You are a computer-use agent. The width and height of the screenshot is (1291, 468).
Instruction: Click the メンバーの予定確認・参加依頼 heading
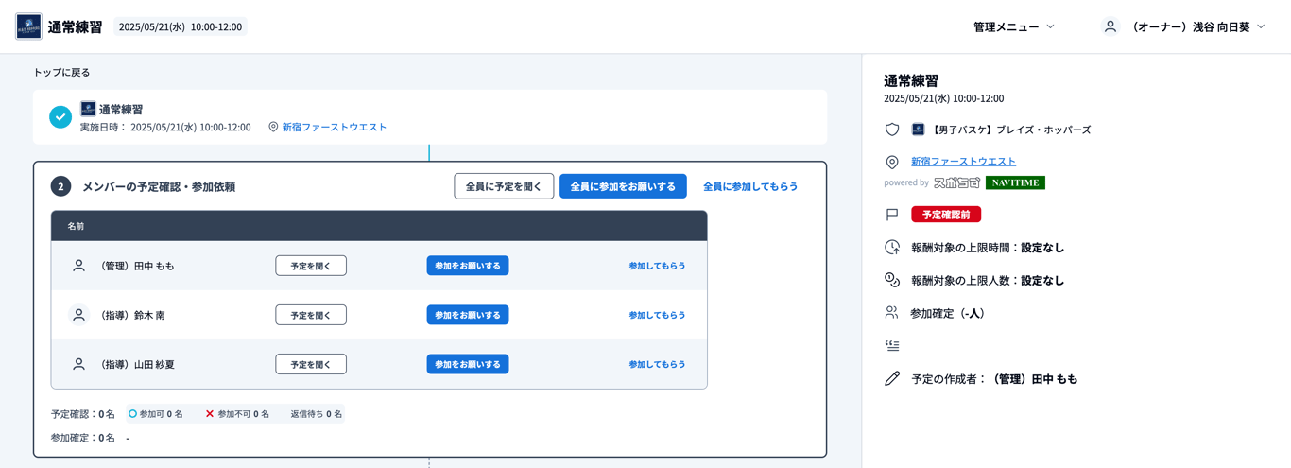[159, 186]
